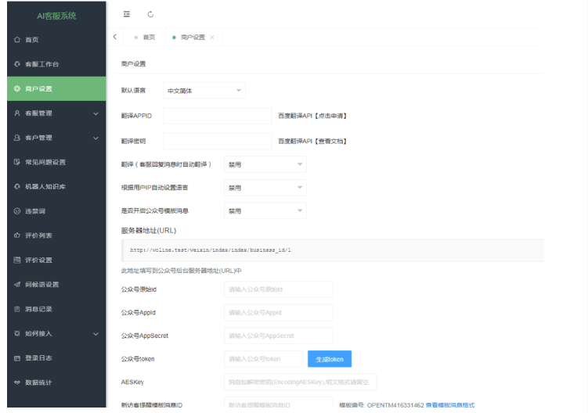
Task: Click the 公众号AppId input field
Action: 278,313
